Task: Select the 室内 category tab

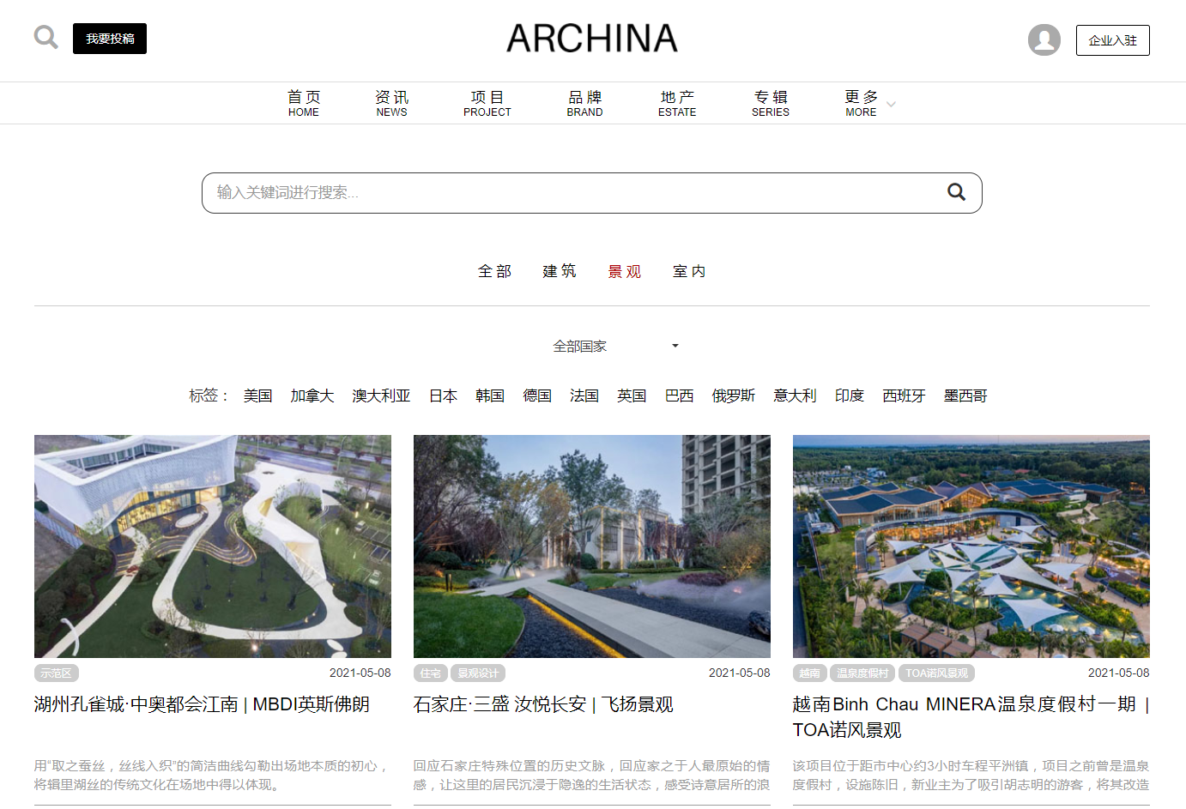Action: 689,271
